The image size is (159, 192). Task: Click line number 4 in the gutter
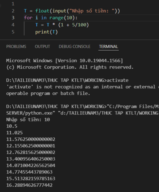[13, 25]
